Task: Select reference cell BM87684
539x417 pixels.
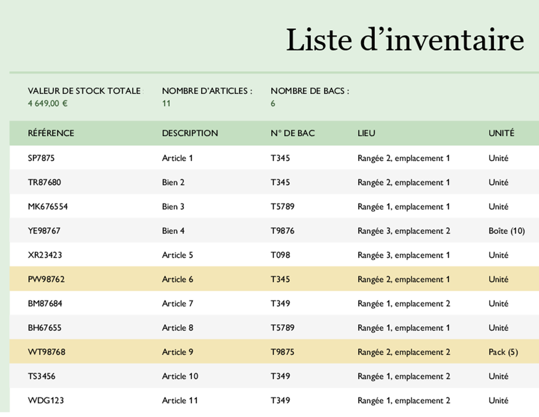Action: [45, 303]
